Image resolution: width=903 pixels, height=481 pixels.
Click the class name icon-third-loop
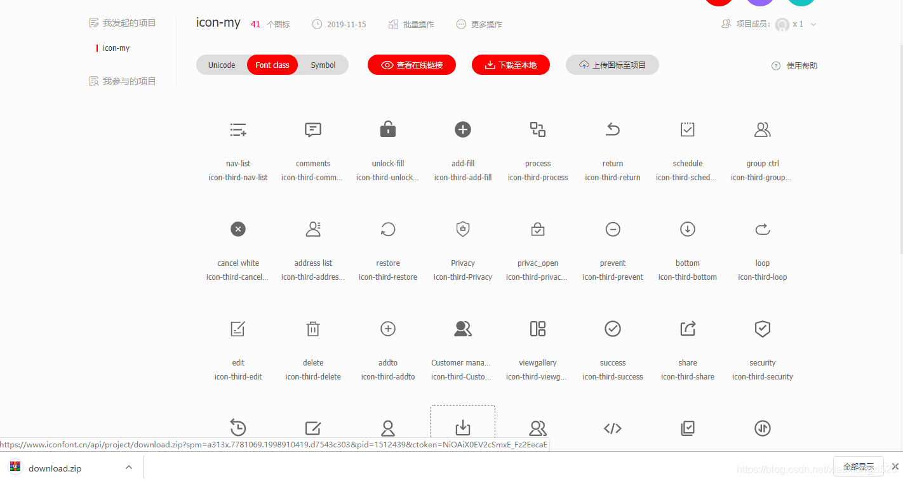tap(763, 277)
